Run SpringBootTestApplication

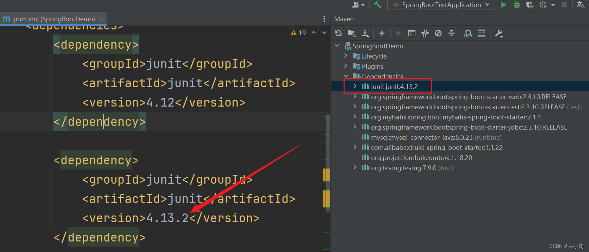click(504, 5)
